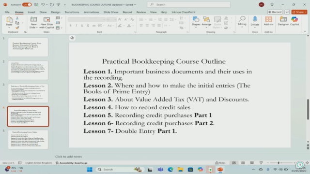Click Accessibility: Good to go

coord(72,163)
